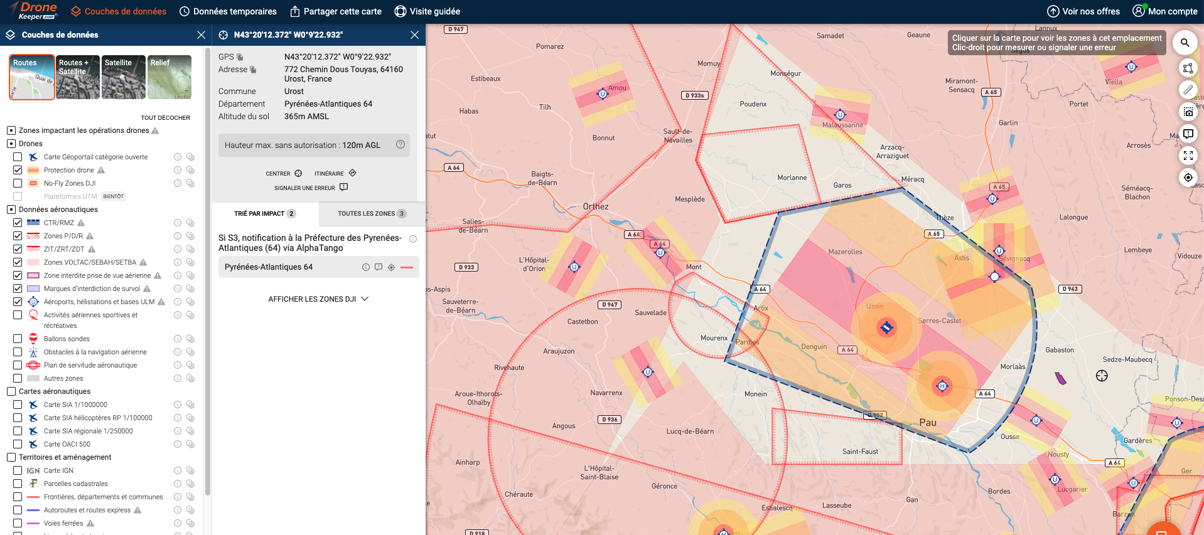Viewport: 1204px width, 535px height.
Task: Click Signaler une erreur
Action: click(311, 188)
